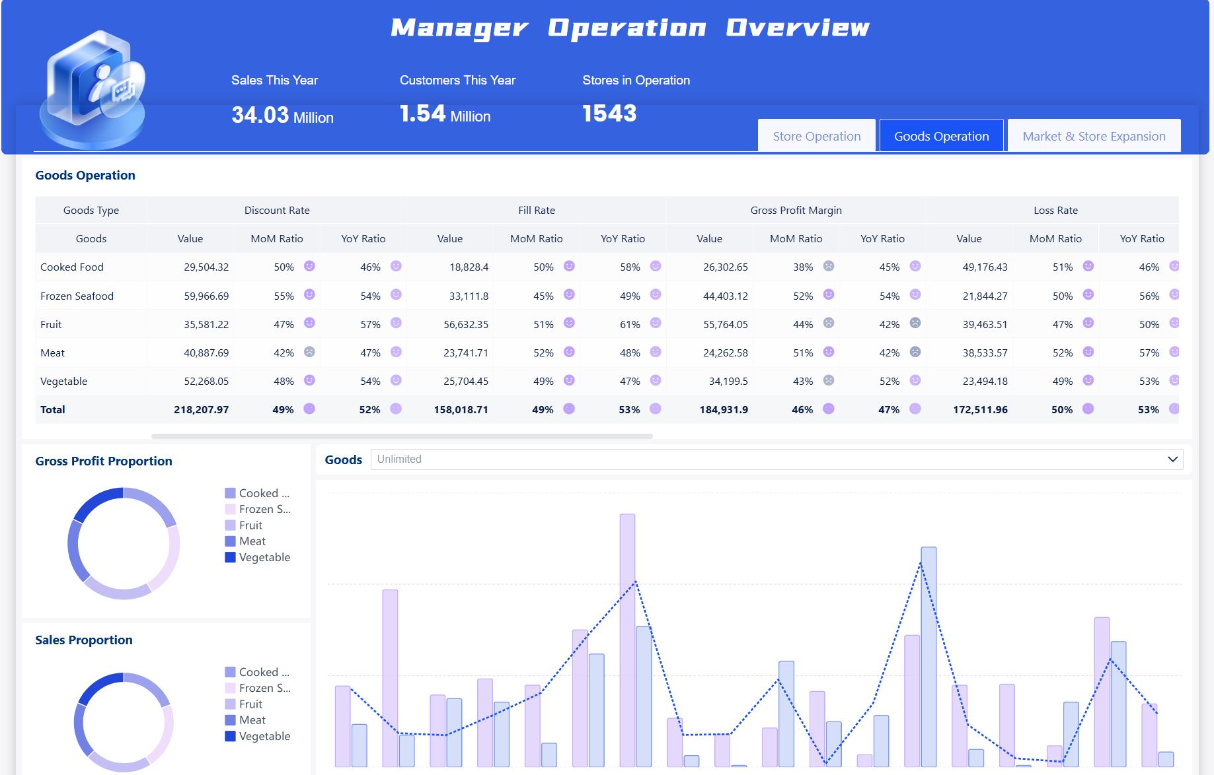1214x775 pixels.
Task: Click the Frozen S... color swatch in the legend
Action: [x=229, y=509]
